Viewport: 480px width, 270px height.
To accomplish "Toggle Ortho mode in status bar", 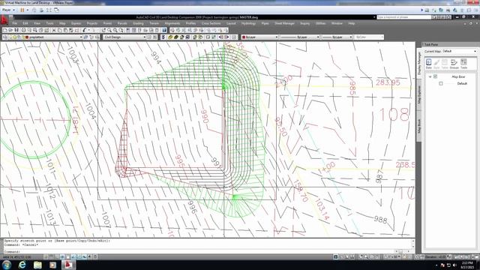I will (57, 256).
